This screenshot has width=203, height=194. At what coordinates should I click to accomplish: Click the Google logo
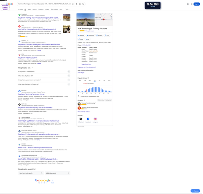tap(9, 4)
